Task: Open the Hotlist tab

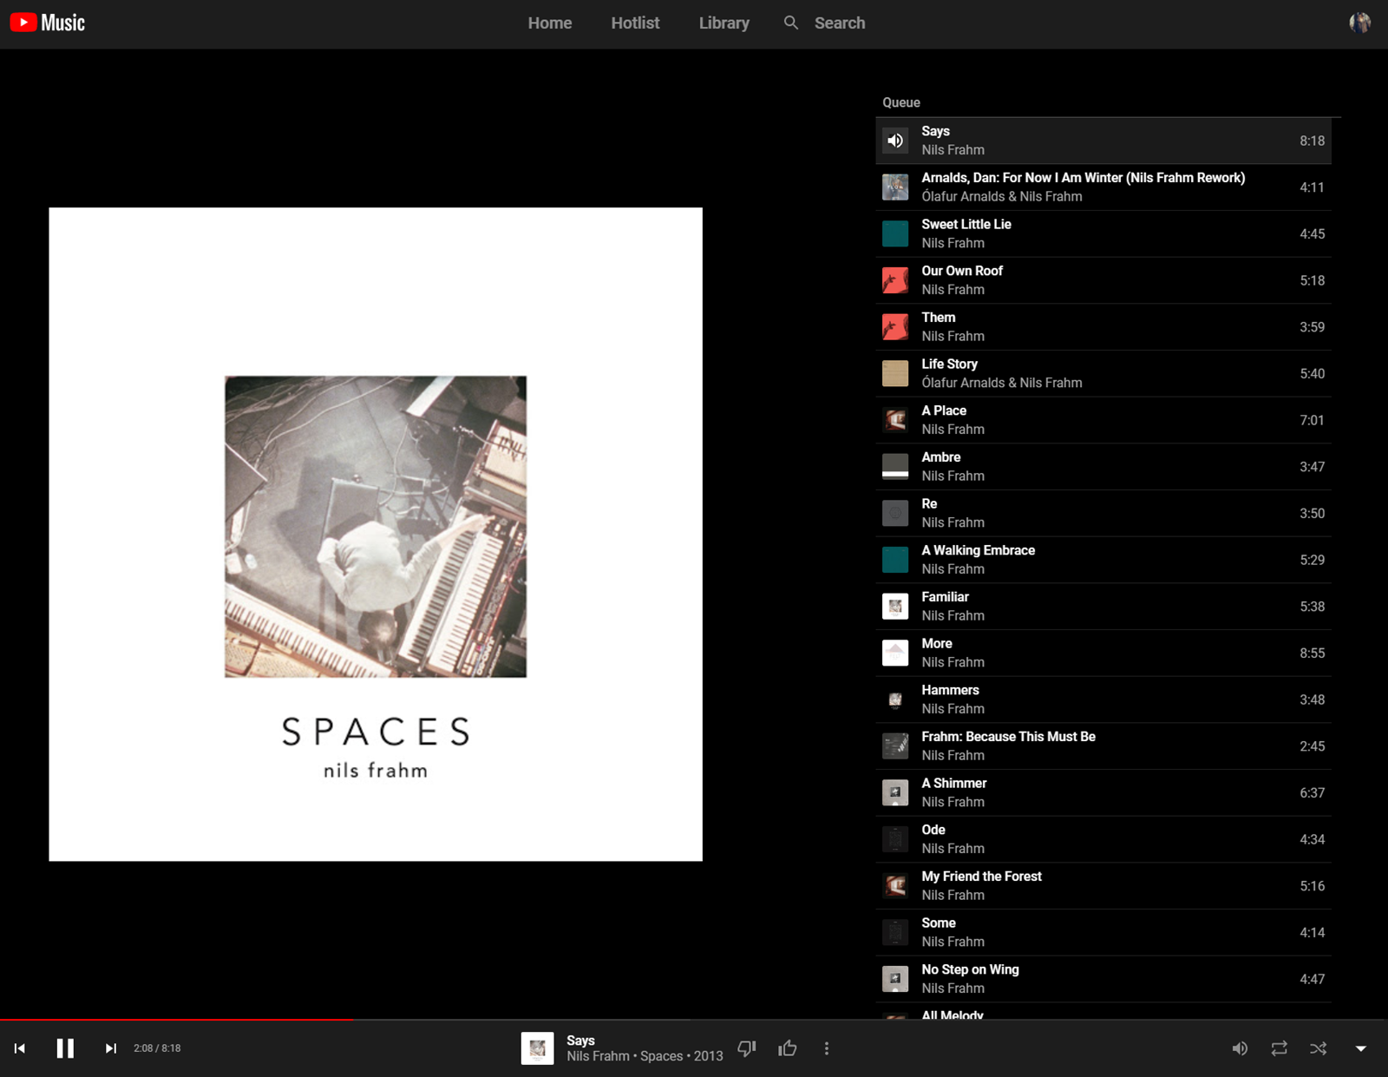Action: (635, 23)
